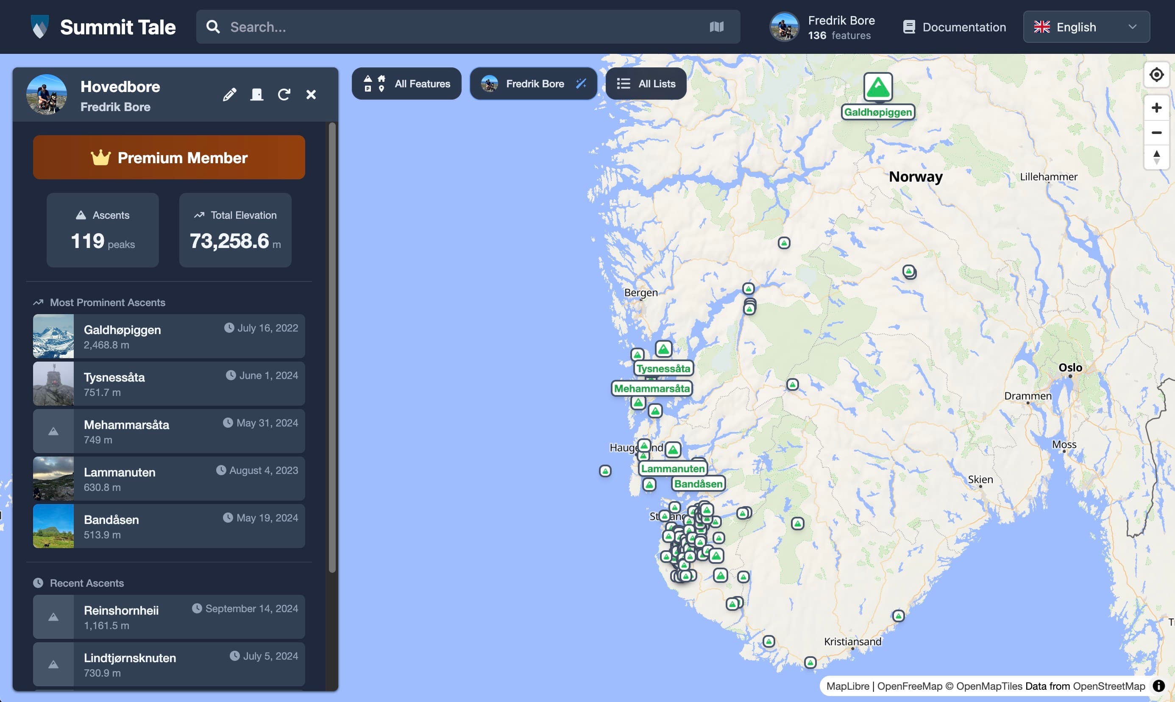The height and width of the screenshot is (702, 1175).
Task: Click the refresh icon in profile panel
Action: click(284, 95)
